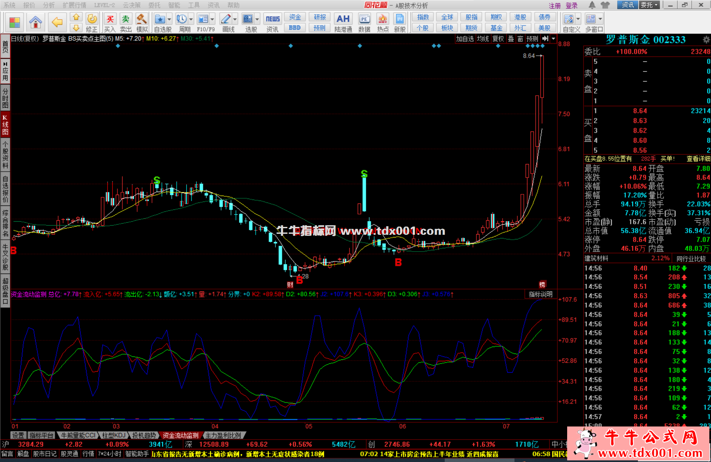Screen dimensions: 711x462
Task: Open the 委托 dropdown in title bar
Action: click(x=649, y=5)
